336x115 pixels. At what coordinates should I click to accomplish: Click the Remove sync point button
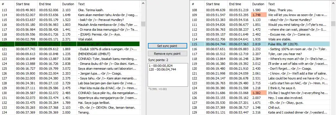coord(167,54)
